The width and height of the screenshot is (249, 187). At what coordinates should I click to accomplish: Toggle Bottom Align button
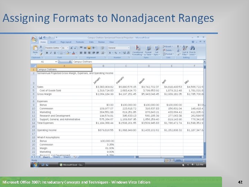click(x=89, y=48)
